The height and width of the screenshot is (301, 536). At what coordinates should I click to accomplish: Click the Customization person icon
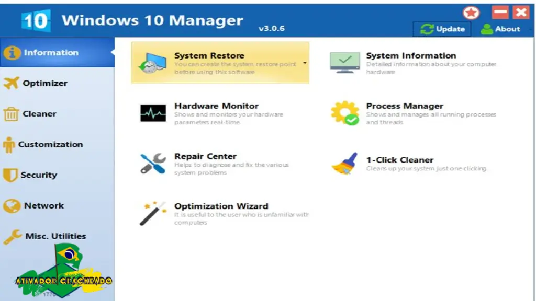(x=9, y=145)
